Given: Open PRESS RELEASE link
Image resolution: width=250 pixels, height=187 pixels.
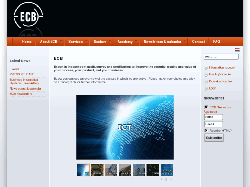Looking at the screenshot, I should click(22, 74).
